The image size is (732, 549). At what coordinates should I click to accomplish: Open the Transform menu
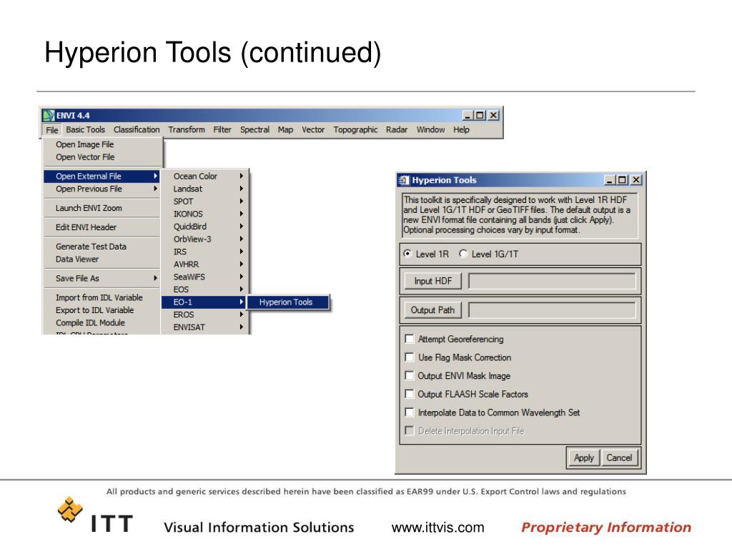[187, 130]
